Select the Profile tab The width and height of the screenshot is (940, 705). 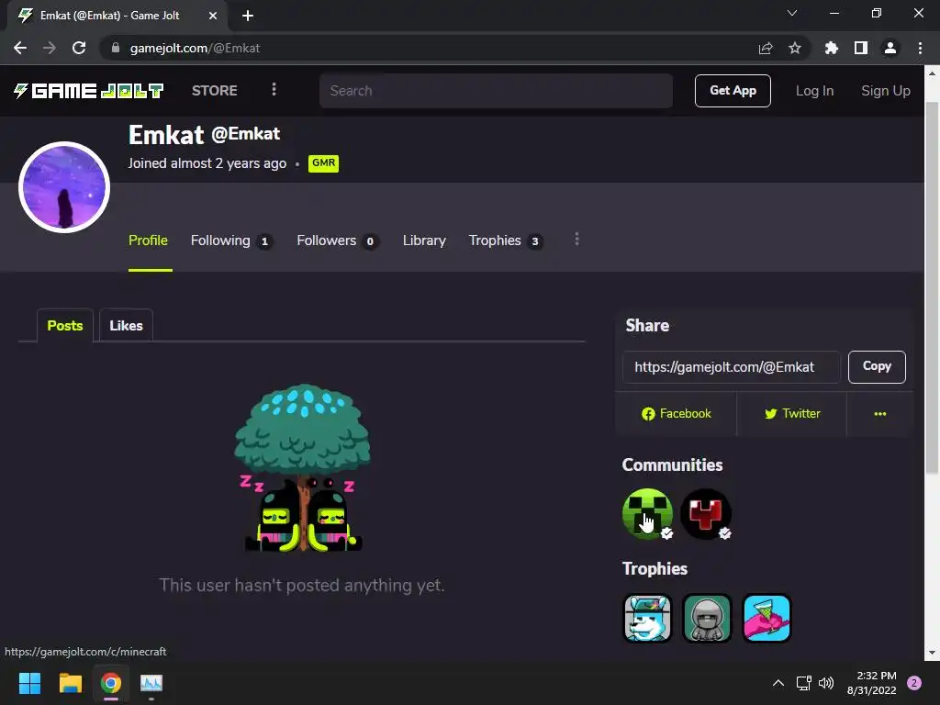[x=148, y=241]
